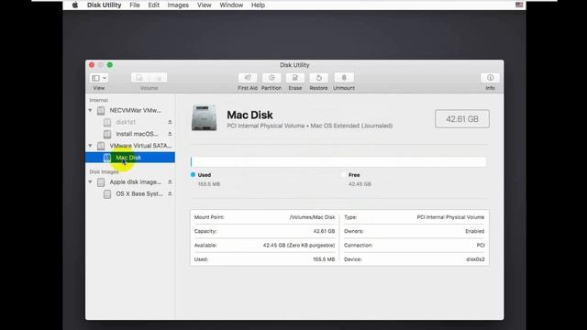Close the Disk Utility window
Viewport: 587px width, 330px height.
click(x=92, y=65)
